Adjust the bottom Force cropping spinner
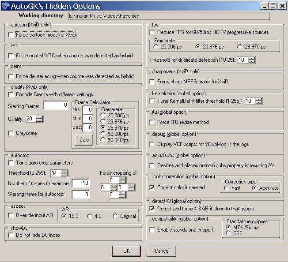Screen dimensions: 288x262 click(x=122, y=195)
